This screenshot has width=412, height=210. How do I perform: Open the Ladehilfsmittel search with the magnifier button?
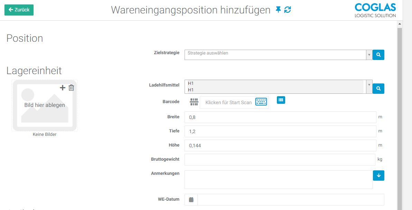point(378,89)
